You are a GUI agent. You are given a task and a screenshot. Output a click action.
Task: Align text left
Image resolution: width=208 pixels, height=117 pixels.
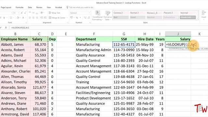pyautogui.click(x=30, y=18)
